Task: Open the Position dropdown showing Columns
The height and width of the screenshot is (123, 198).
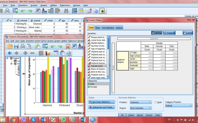Action: pos(141,102)
